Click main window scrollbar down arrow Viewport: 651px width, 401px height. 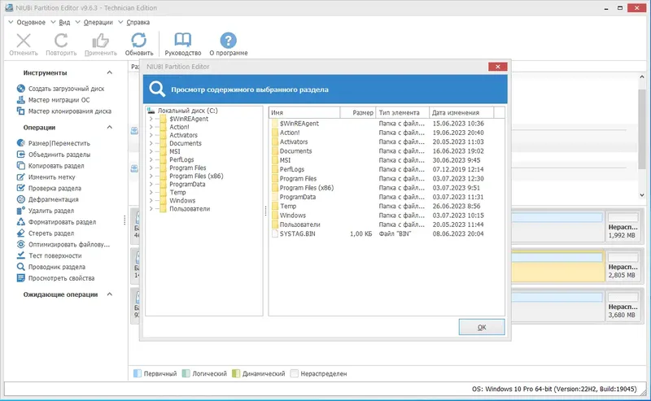pos(642,195)
